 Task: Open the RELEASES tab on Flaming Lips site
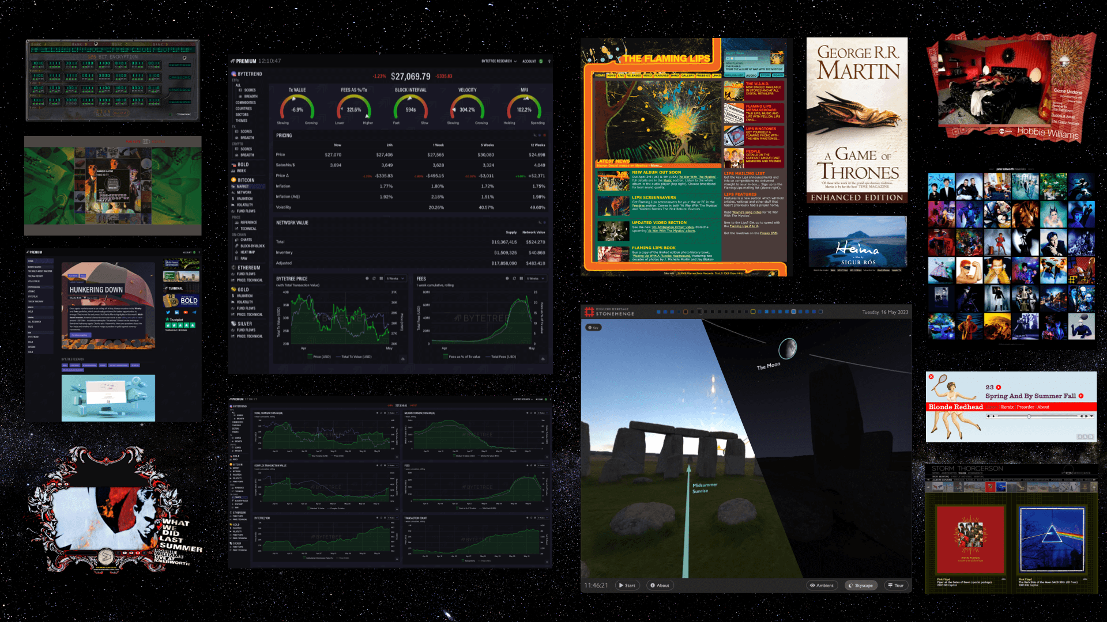click(634, 75)
